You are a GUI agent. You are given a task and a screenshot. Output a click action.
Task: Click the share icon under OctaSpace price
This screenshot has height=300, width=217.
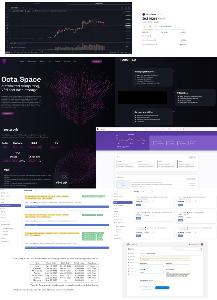(145, 26)
